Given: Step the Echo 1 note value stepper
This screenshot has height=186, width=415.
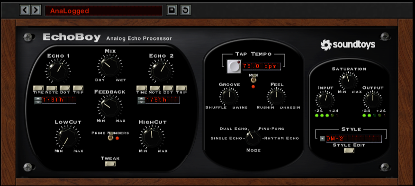Looking at the screenshot, I should (x=38, y=100).
